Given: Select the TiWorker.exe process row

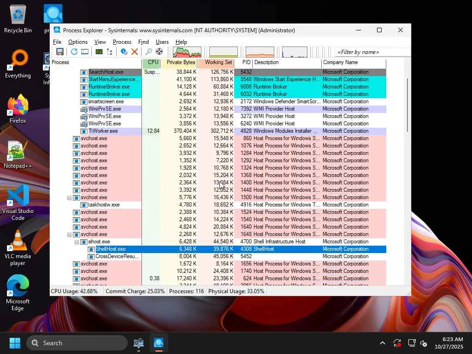Looking at the screenshot, I should pyautogui.click(x=218, y=131).
